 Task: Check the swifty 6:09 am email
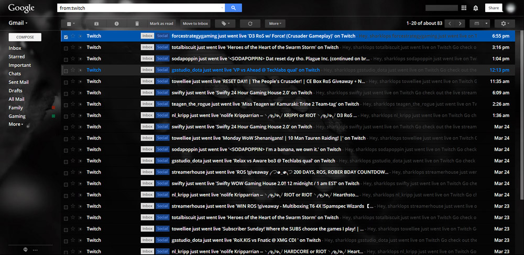(x=66, y=94)
